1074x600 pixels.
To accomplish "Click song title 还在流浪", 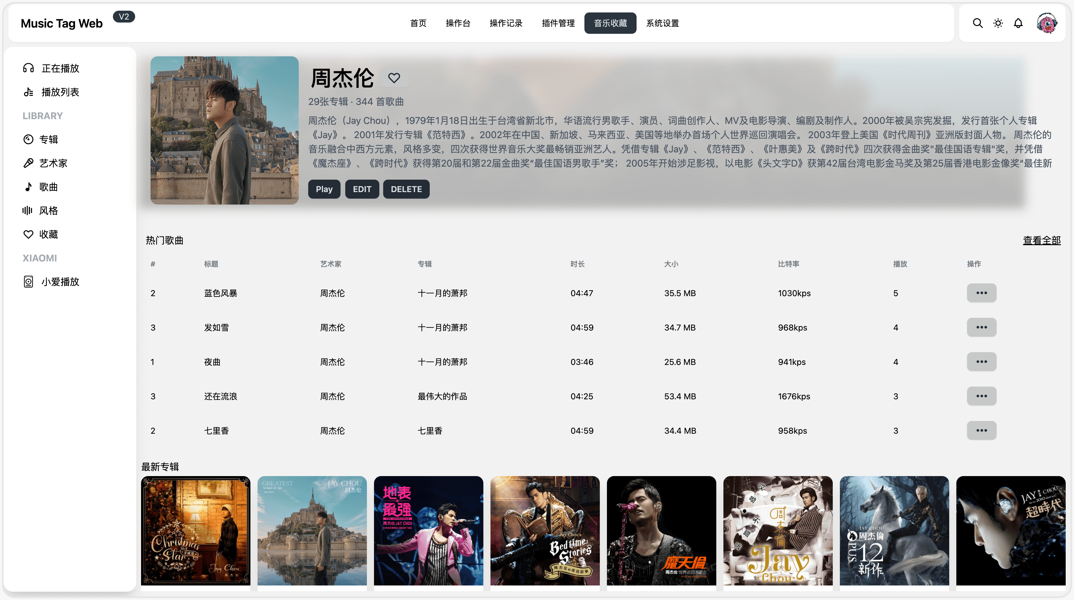I will pos(220,397).
